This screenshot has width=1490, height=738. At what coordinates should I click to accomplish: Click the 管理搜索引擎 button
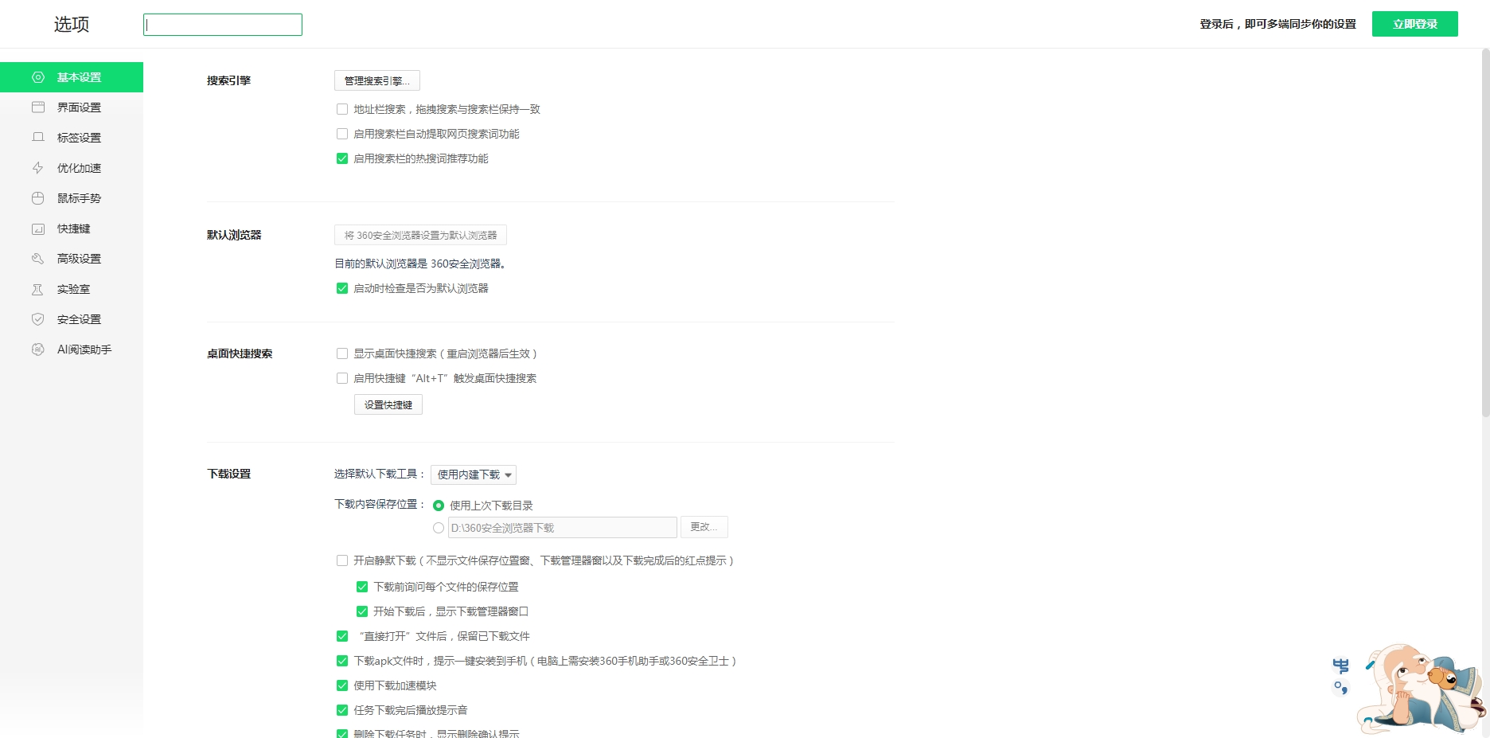point(376,80)
